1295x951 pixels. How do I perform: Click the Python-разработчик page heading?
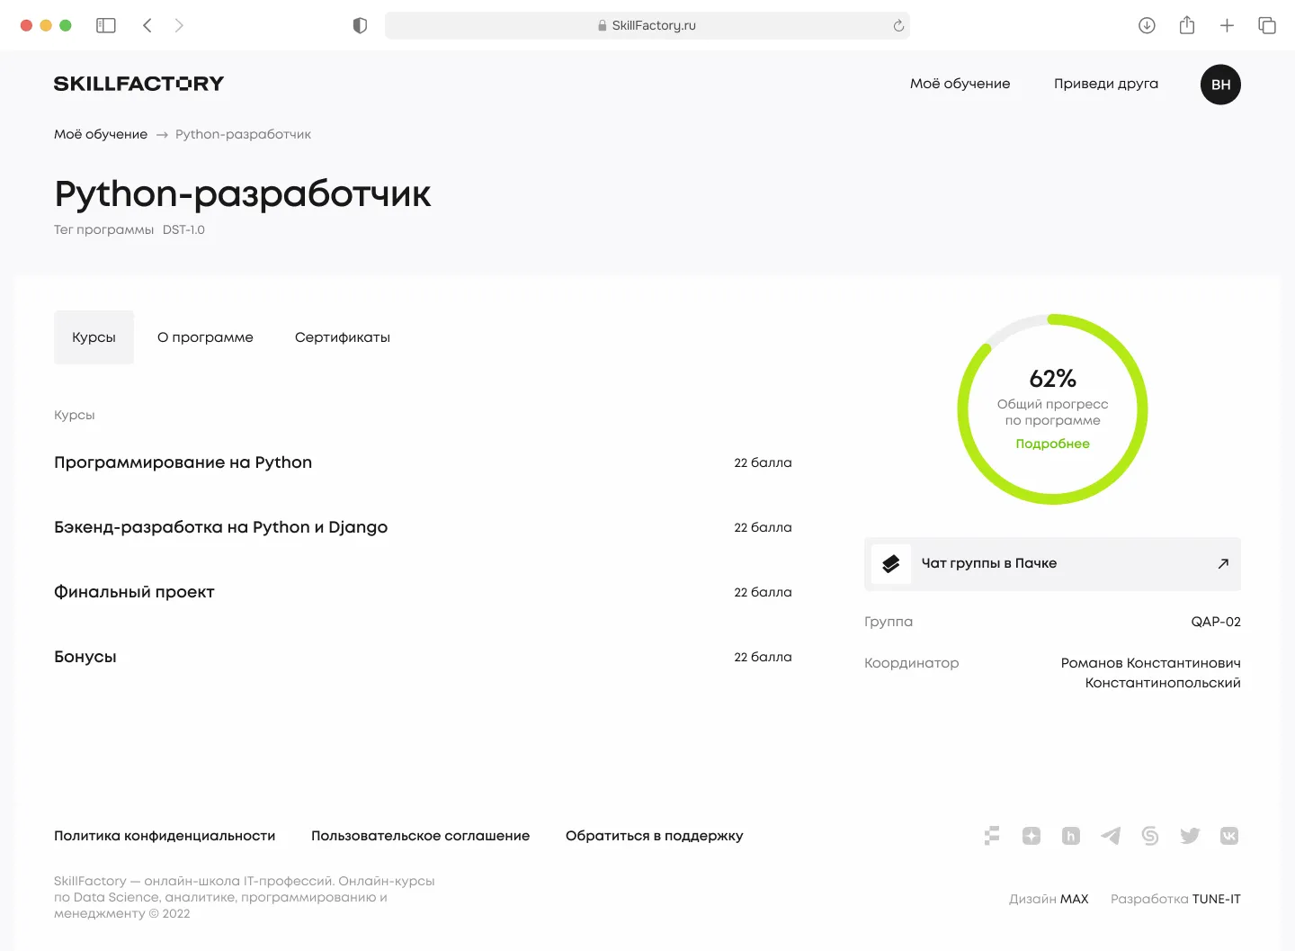coord(243,194)
